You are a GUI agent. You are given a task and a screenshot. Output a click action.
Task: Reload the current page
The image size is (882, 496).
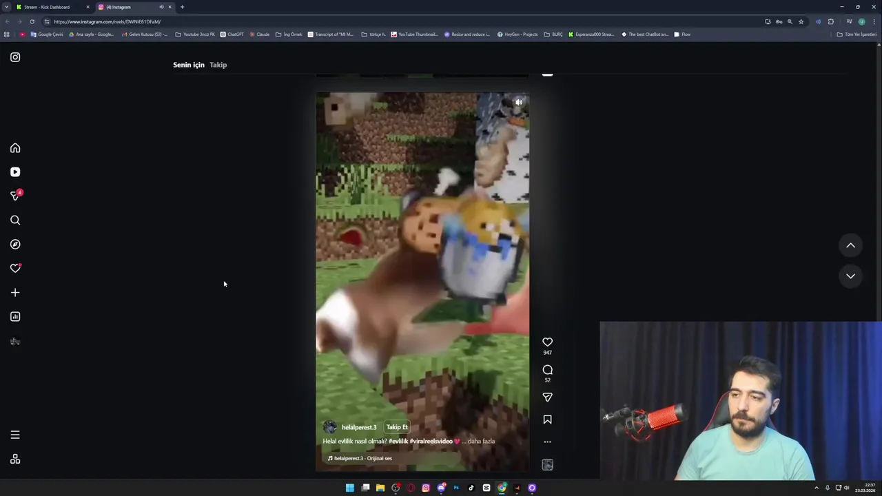point(32,21)
